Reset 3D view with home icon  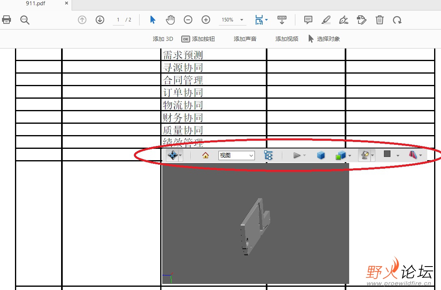pyautogui.click(x=206, y=155)
